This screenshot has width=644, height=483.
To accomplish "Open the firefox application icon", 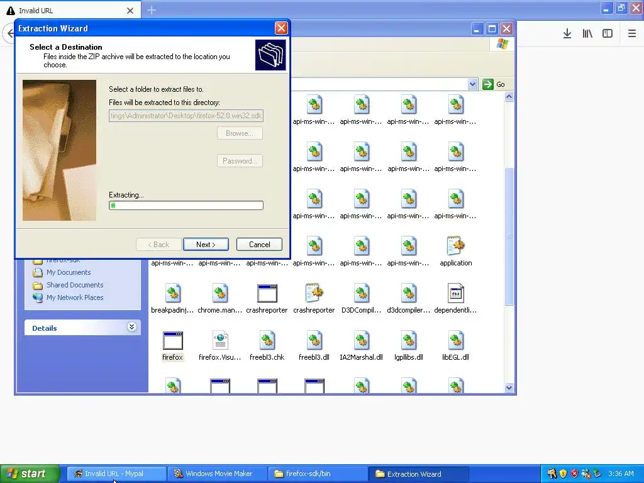I will pyautogui.click(x=172, y=340).
